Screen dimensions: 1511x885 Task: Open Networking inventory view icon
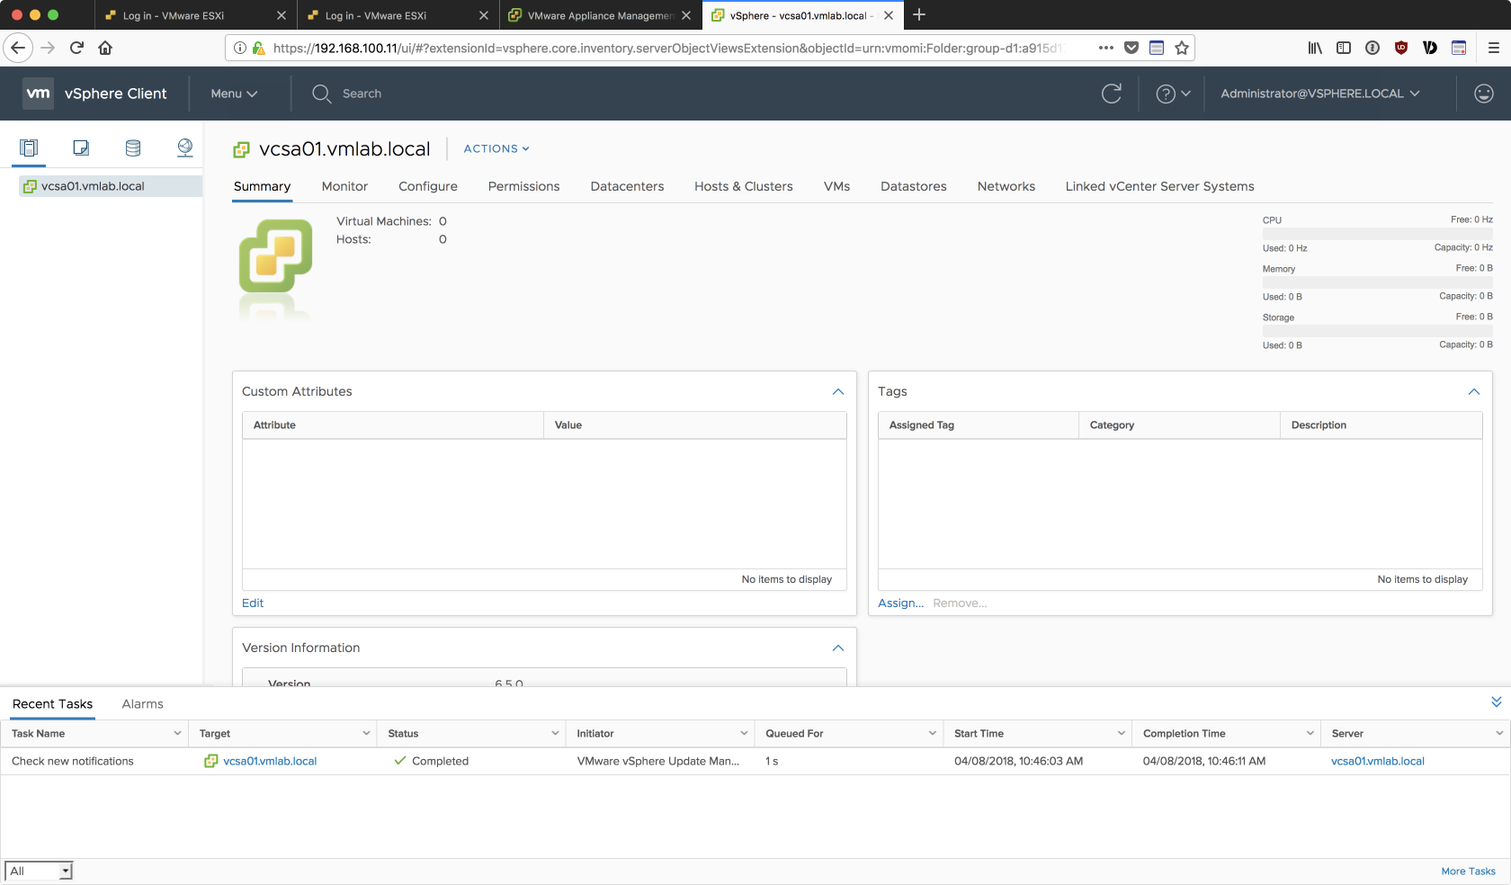coord(185,147)
